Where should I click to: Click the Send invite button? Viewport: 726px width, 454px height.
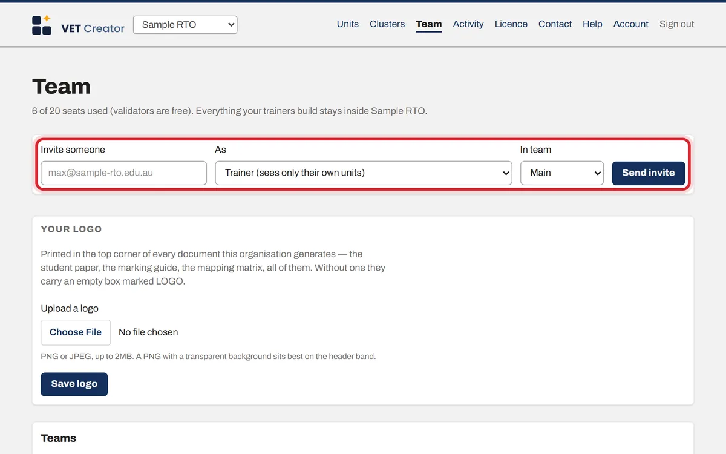(x=649, y=173)
